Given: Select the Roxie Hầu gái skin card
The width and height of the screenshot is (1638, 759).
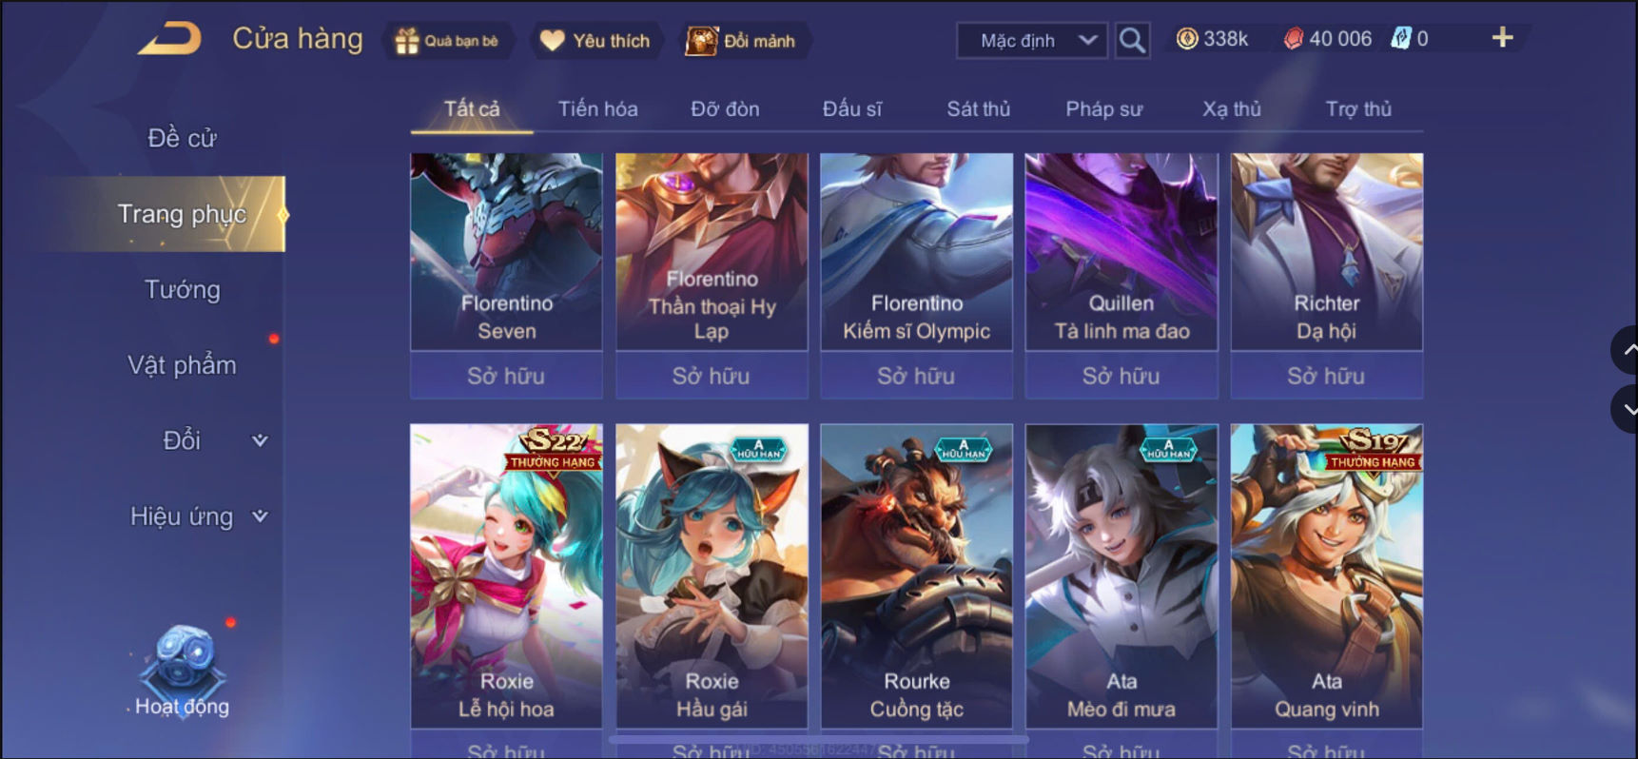Looking at the screenshot, I should pyautogui.click(x=712, y=575).
